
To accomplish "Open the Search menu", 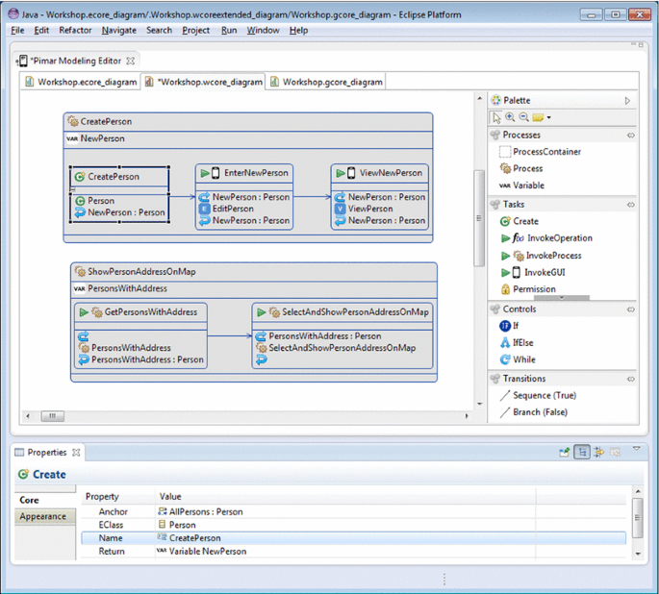I will [159, 30].
